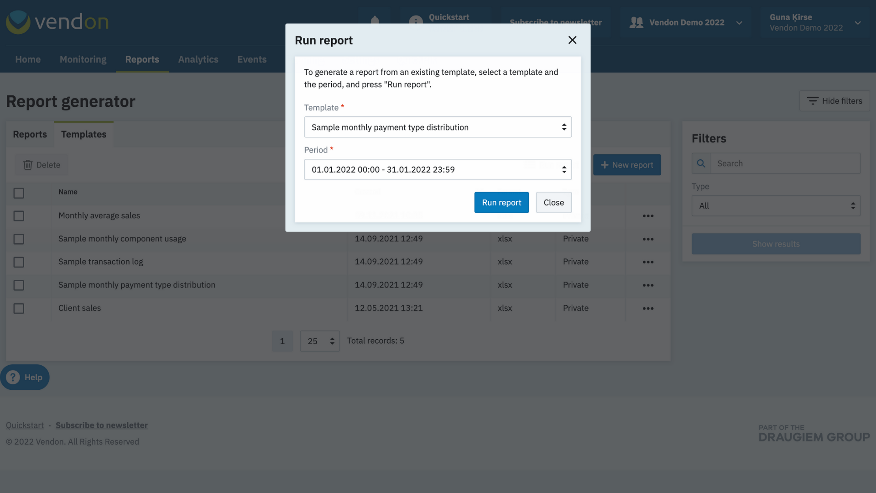Click the Sample transaction log name

point(100,262)
